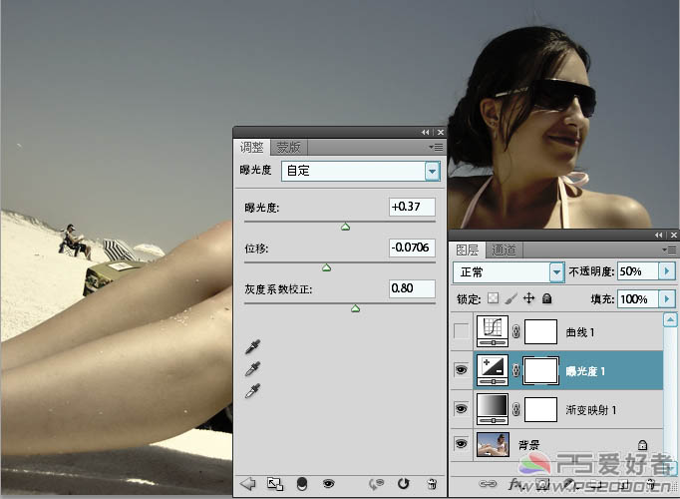Reset adjustment to defaults icon
The height and width of the screenshot is (499, 680).
tap(404, 484)
